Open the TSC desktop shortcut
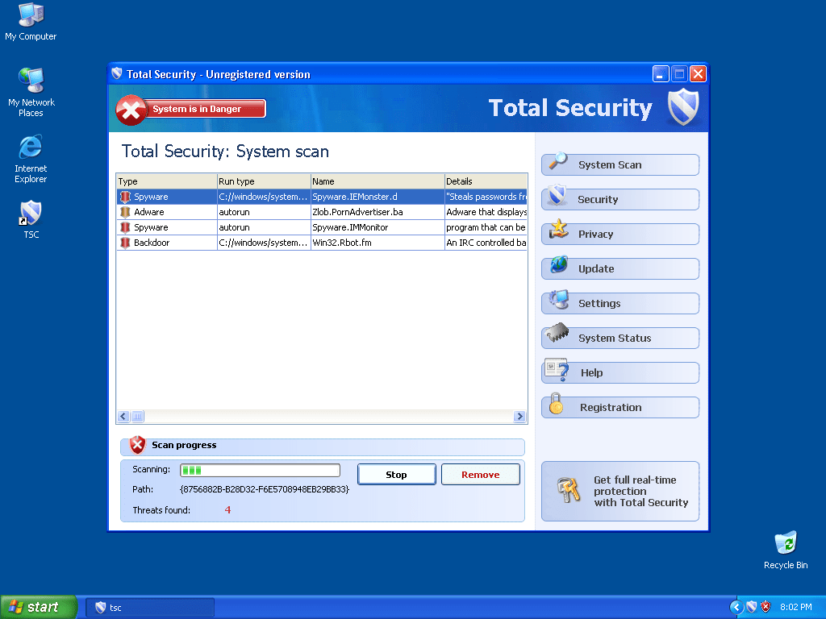826x619 pixels. click(31, 214)
